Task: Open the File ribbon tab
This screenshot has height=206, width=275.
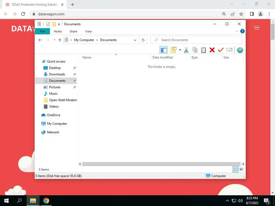Action: click(42, 31)
